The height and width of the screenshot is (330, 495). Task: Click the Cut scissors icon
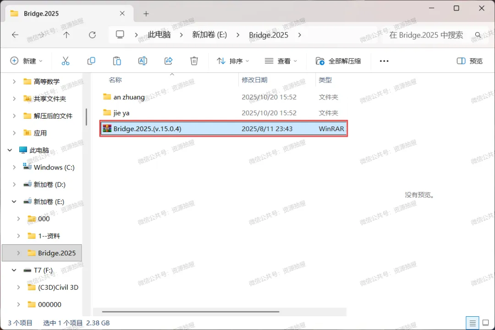point(66,61)
